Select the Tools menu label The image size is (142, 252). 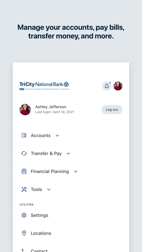coord(36,189)
